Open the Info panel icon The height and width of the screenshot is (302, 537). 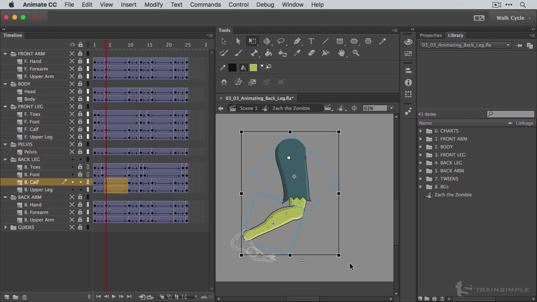409,83
